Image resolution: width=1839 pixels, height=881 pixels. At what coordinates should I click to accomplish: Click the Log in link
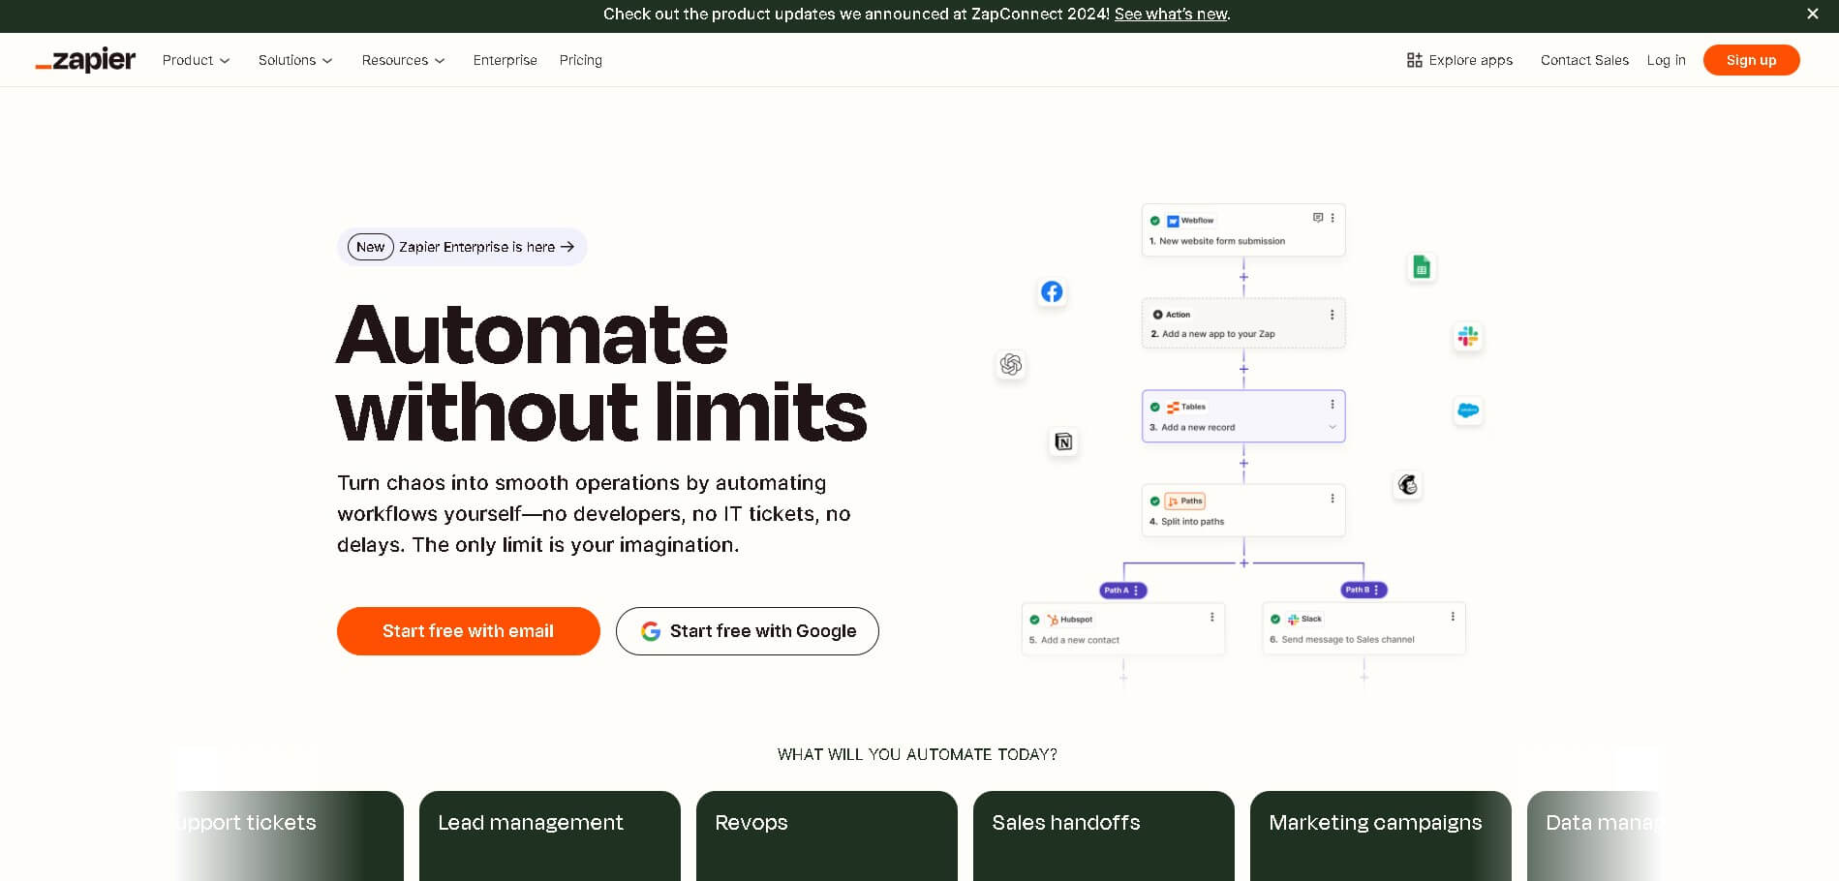click(x=1666, y=60)
